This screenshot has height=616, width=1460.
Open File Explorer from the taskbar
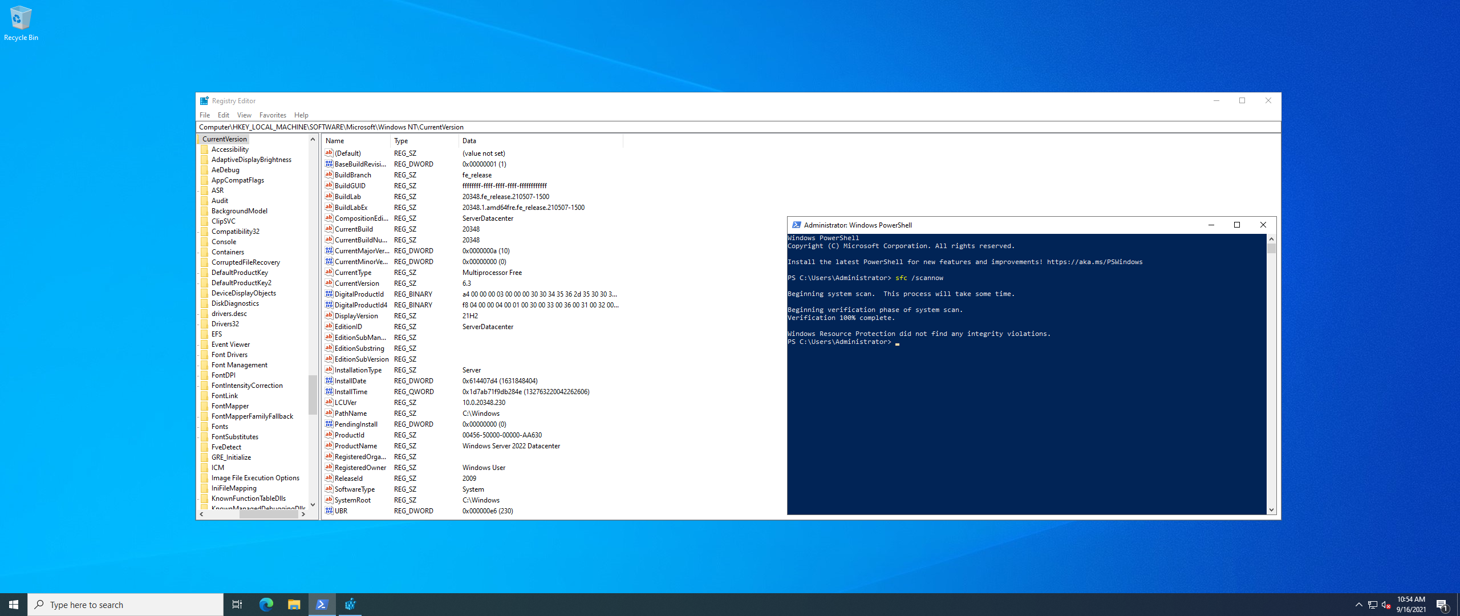pos(294,605)
